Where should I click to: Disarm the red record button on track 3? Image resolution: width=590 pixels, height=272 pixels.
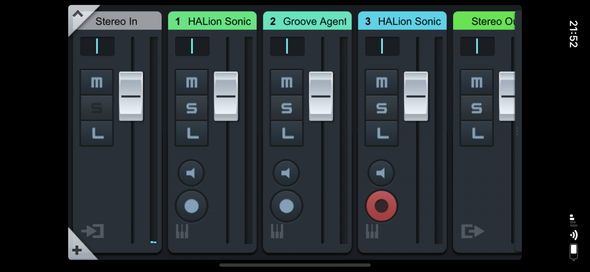coord(382,206)
